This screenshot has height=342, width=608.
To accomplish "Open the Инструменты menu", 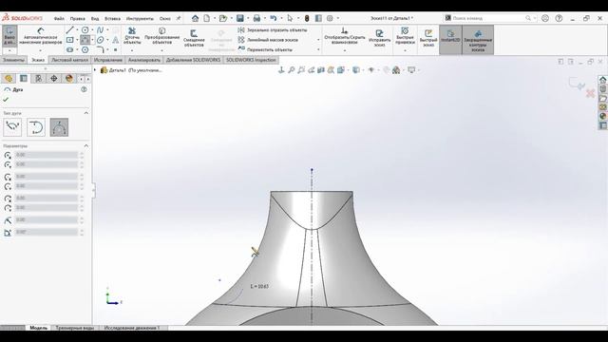I will [x=140, y=19].
